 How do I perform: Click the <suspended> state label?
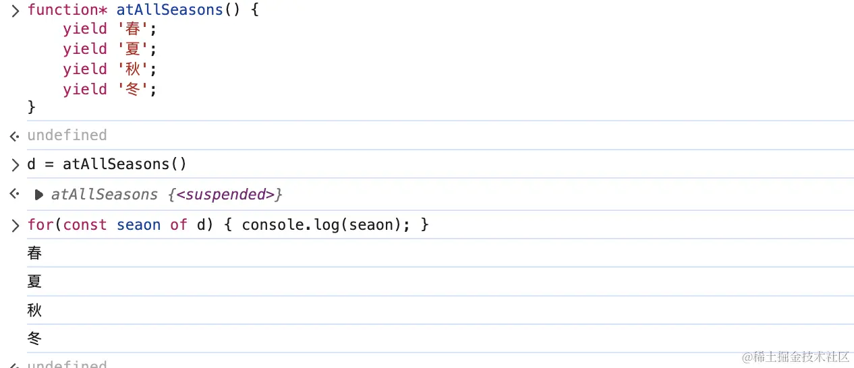225,195
